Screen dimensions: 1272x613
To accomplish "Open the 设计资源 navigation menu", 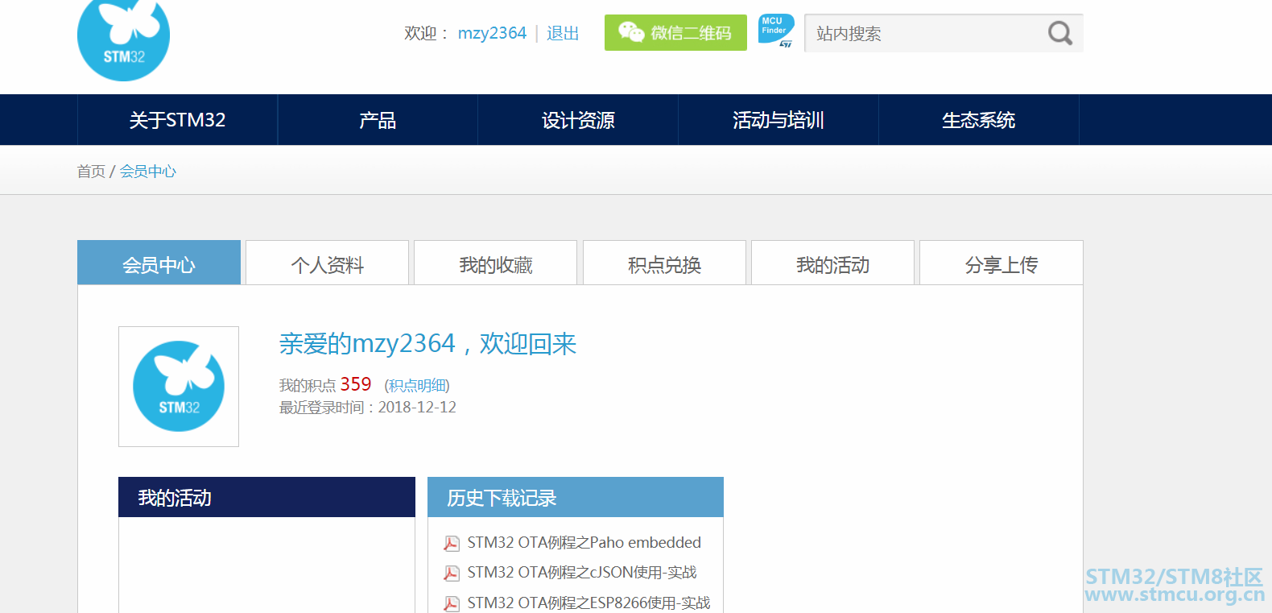I will 578,120.
